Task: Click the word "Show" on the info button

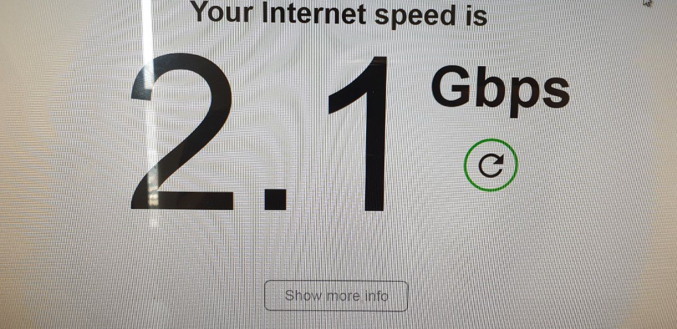Action: click(x=303, y=296)
